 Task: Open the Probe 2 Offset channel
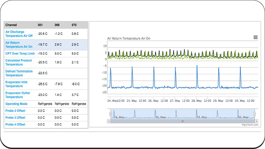[x=15, y=111]
